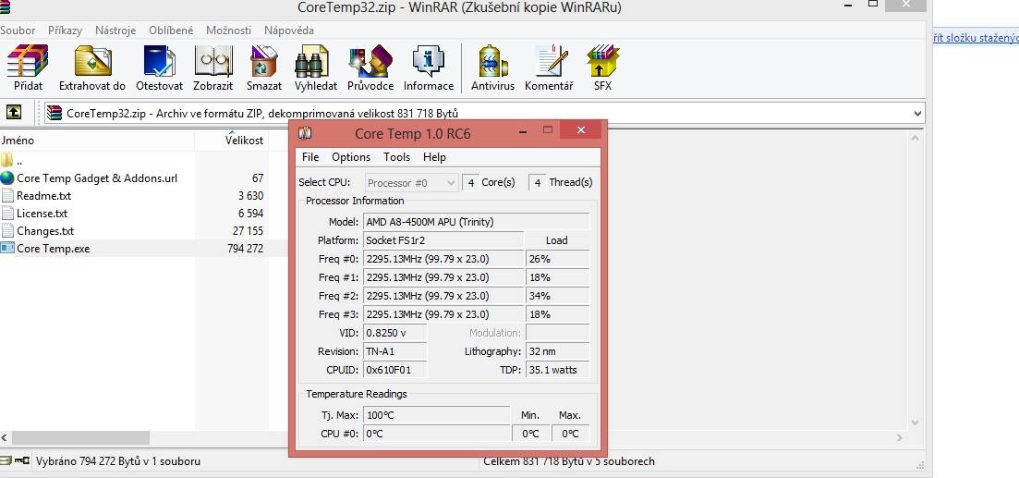
Task: Open Core Temp Help menu
Action: [x=434, y=157]
